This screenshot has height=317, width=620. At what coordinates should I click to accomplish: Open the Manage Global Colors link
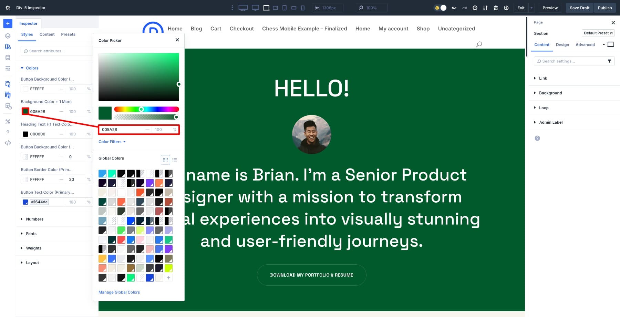tap(119, 292)
